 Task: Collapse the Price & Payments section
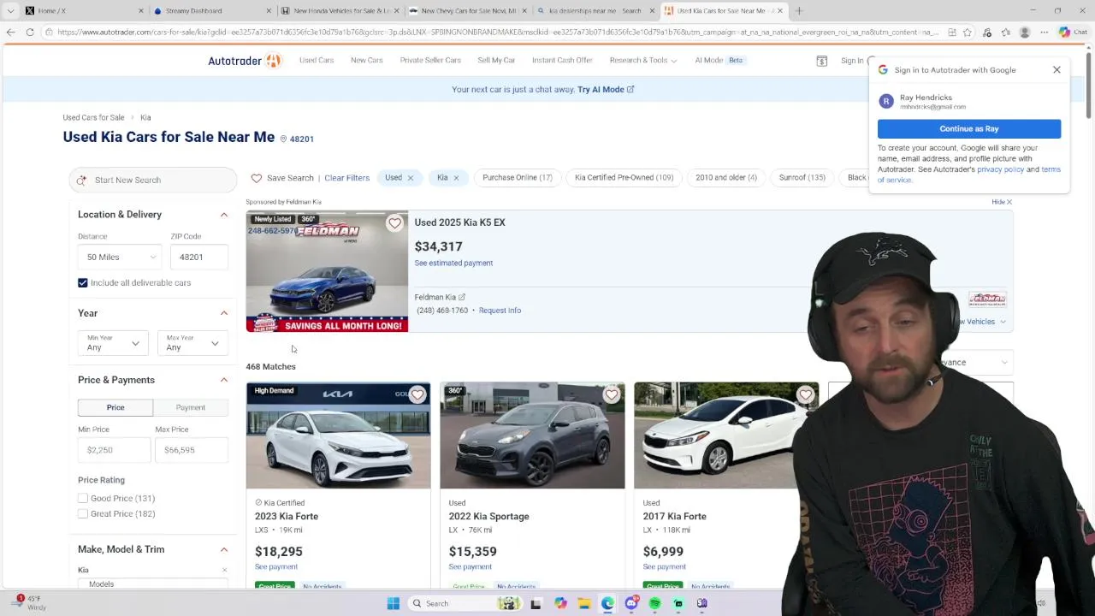pyautogui.click(x=224, y=380)
